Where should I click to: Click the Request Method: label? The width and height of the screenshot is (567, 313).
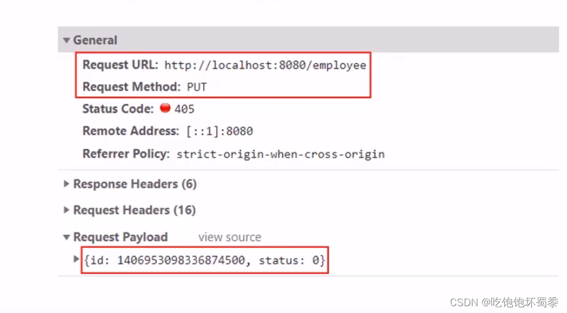[x=132, y=87]
